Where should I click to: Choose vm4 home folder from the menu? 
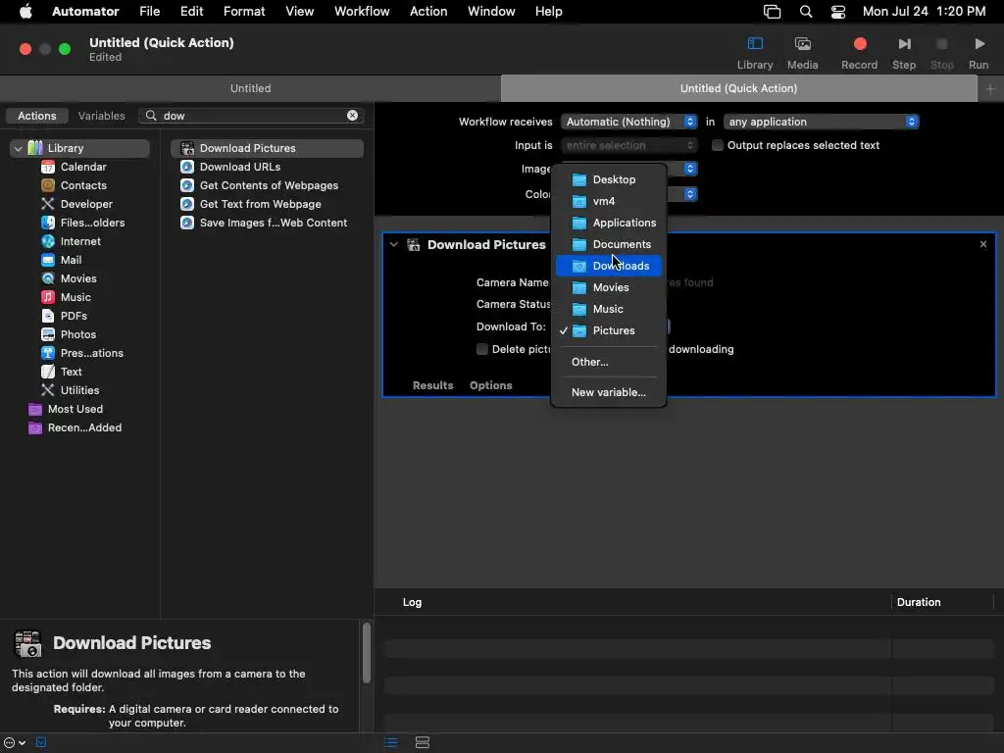608,201
